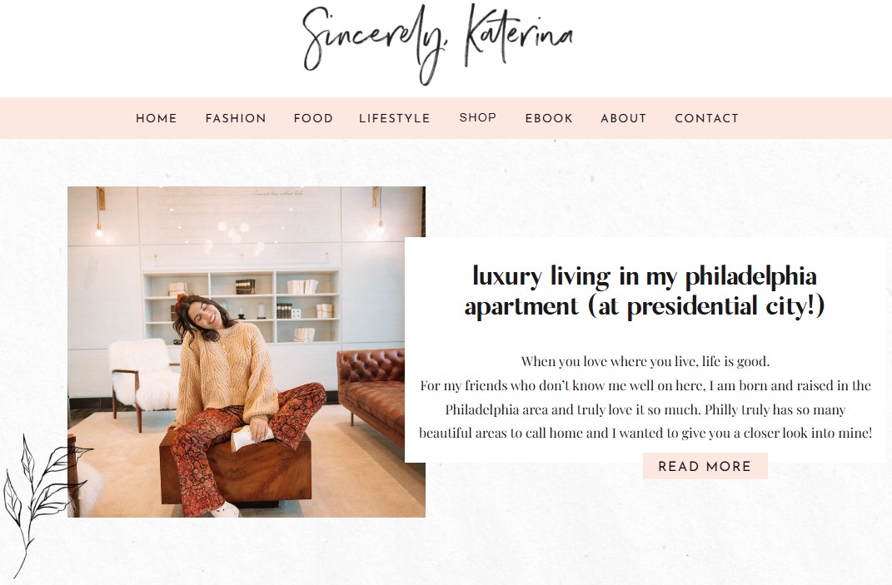Viewport: 892px width, 585px height.
Task: Click the blog post card area
Action: coord(645,350)
